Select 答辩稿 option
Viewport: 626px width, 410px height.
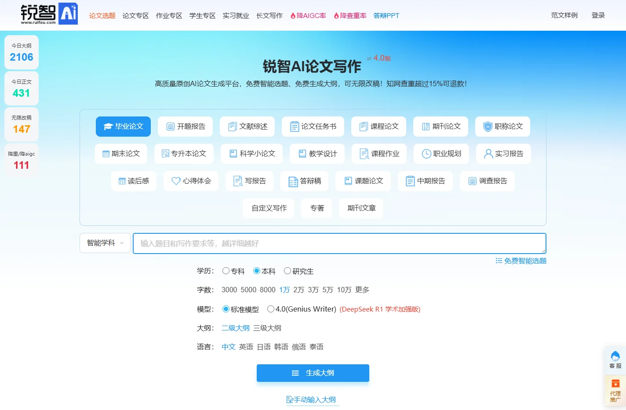tap(304, 181)
